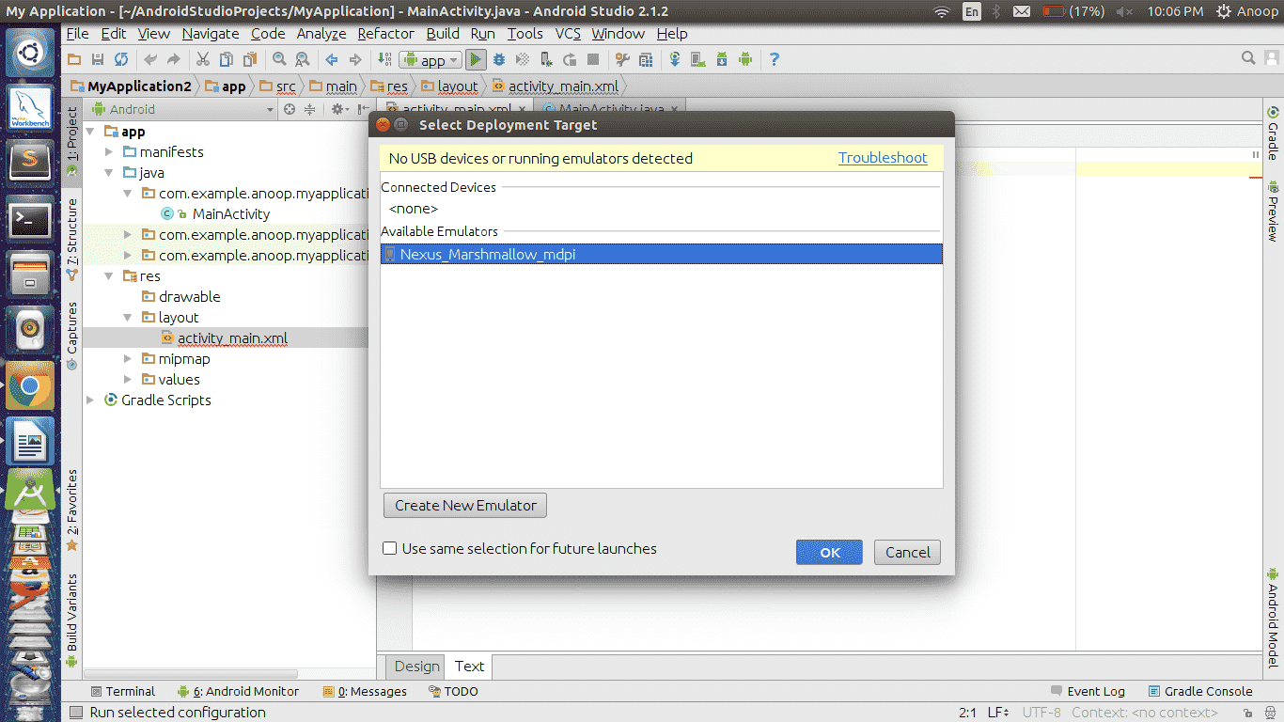Click the Replace toolbar icon
This screenshot has height=722, width=1284.
point(302,59)
